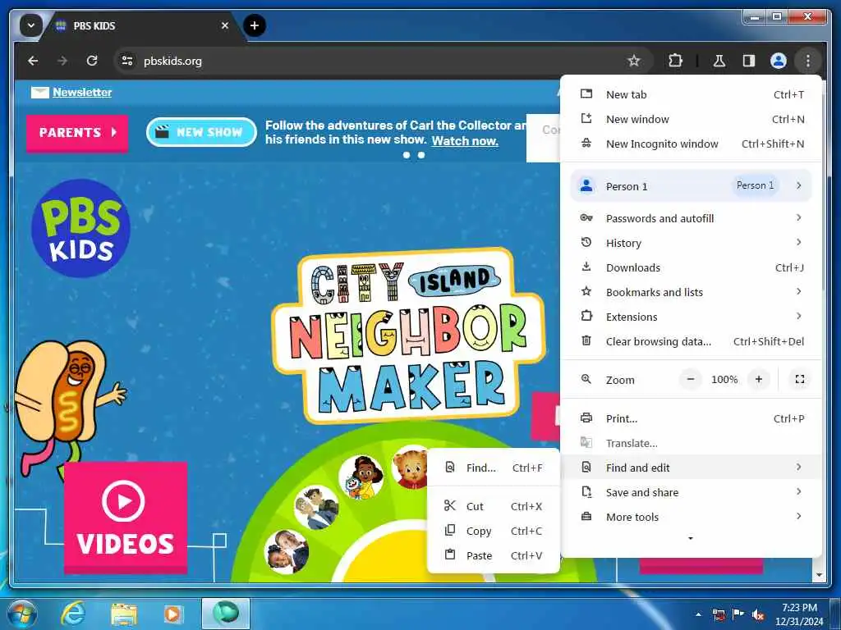The width and height of the screenshot is (841, 630).
Task: Open the VIDEOS tile
Action: [x=126, y=517]
